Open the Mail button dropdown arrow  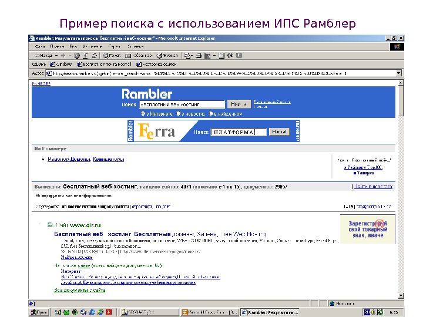(x=192, y=56)
